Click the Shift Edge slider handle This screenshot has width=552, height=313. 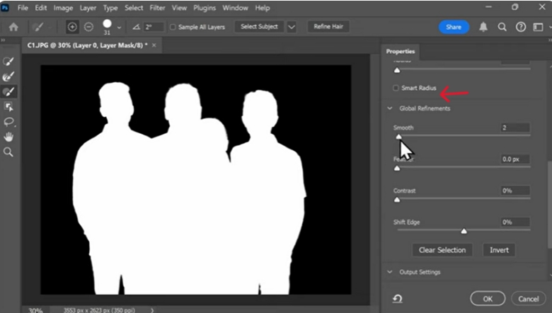click(464, 231)
